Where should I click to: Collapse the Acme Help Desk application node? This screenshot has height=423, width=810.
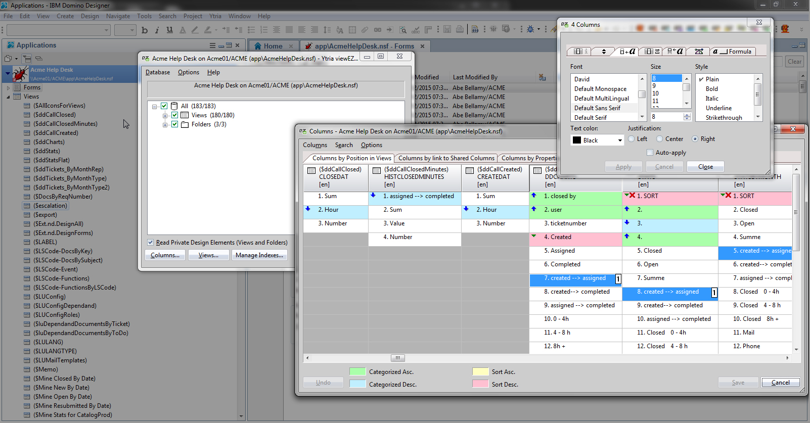click(x=8, y=74)
